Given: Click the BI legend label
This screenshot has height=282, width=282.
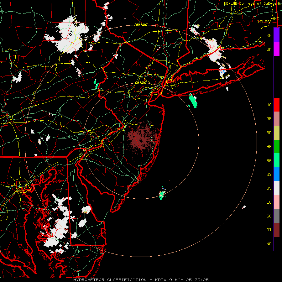Looking at the screenshot, I should pos(269,230).
